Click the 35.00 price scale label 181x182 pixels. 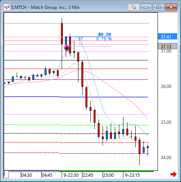click(166, 122)
